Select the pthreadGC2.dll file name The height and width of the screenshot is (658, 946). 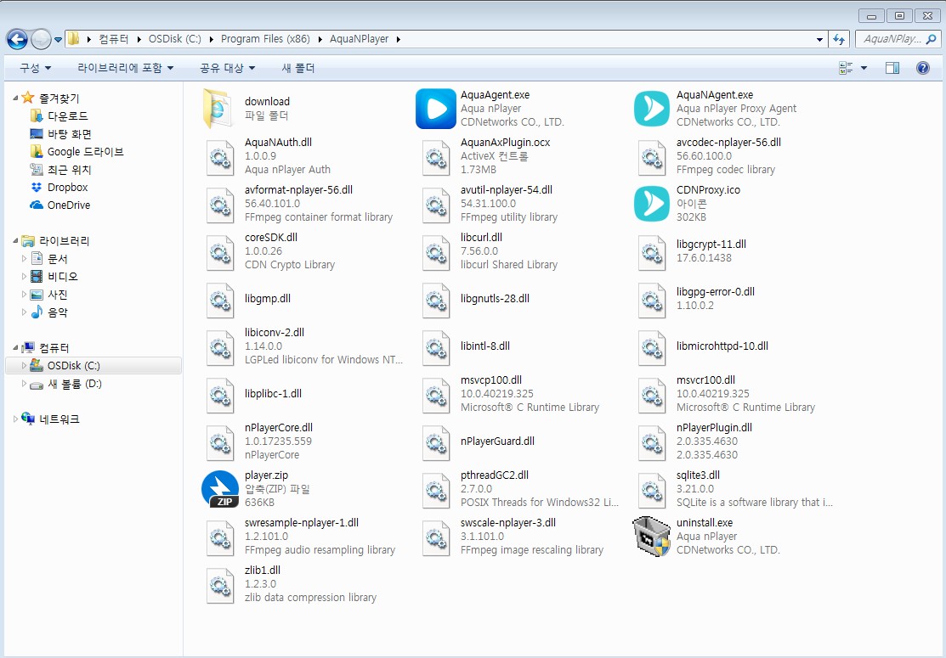pyautogui.click(x=494, y=475)
